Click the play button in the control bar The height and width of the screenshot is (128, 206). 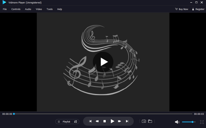tap(112, 121)
